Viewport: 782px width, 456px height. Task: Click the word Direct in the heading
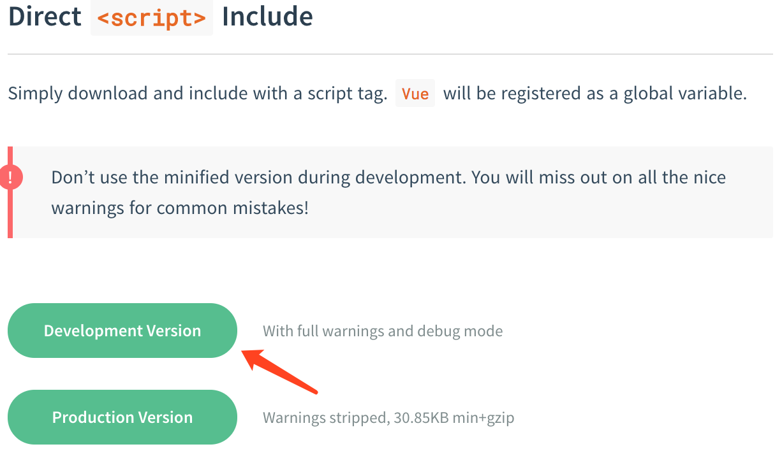click(x=45, y=17)
